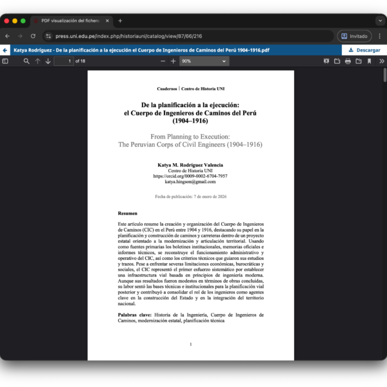
Task: Go to previous page arrow
Action: point(37,61)
